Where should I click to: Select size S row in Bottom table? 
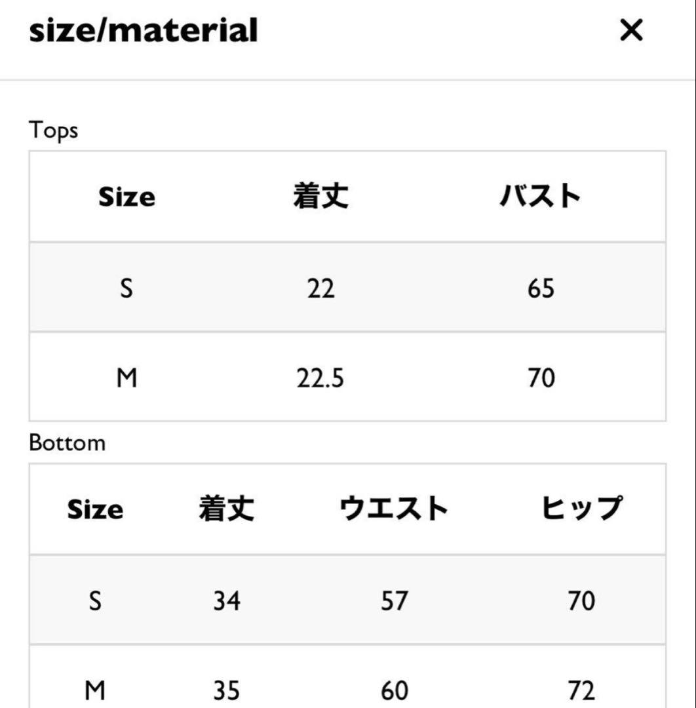tap(96, 599)
